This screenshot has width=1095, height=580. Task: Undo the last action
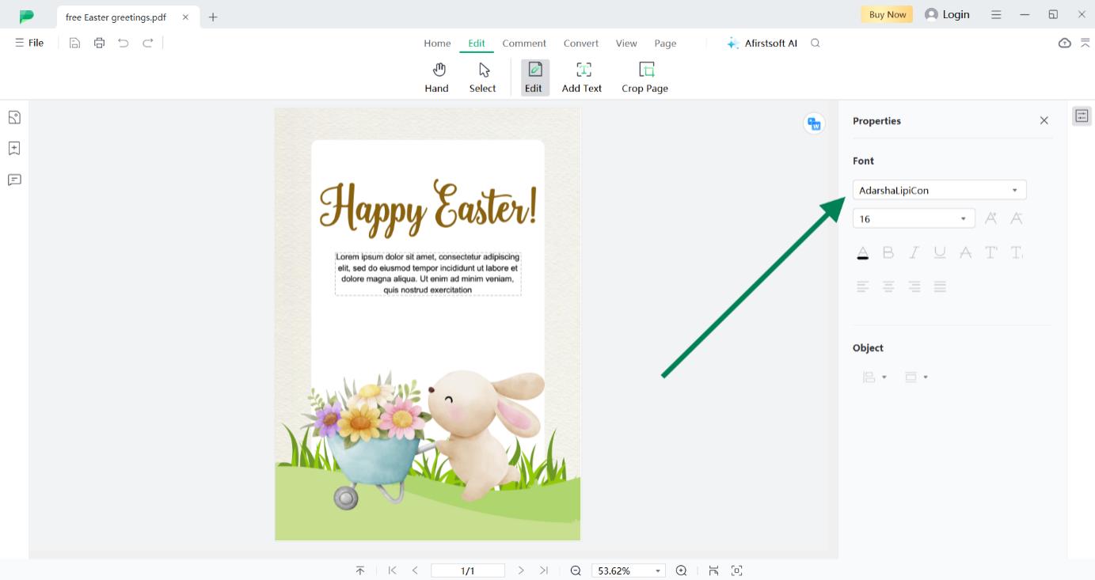(x=124, y=43)
